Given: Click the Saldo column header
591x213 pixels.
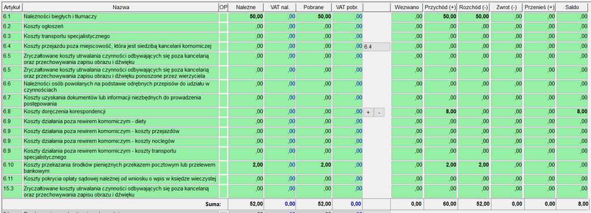Looking at the screenshot, I should coord(572,7).
